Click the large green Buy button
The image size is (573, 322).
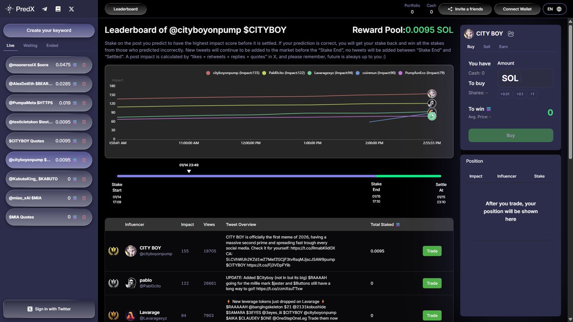510,135
